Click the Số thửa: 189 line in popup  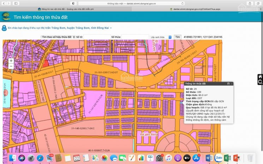click(193, 92)
